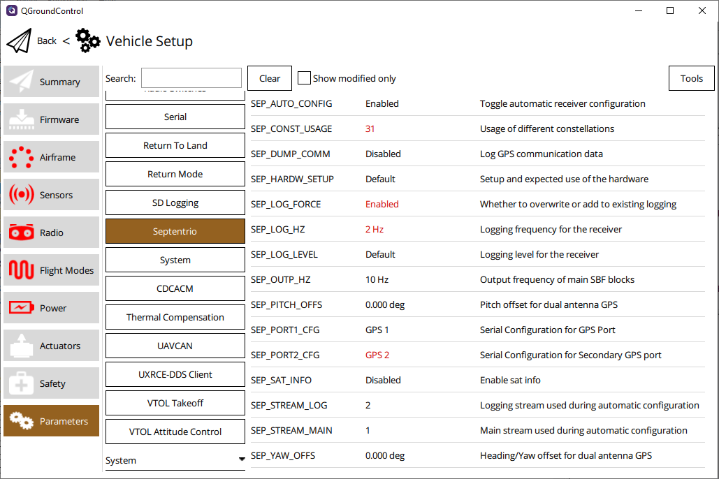Image resolution: width=719 pixels, height=479 pixels.
Task: Enable the Show modified only checkbox
Action: [304, 78]
